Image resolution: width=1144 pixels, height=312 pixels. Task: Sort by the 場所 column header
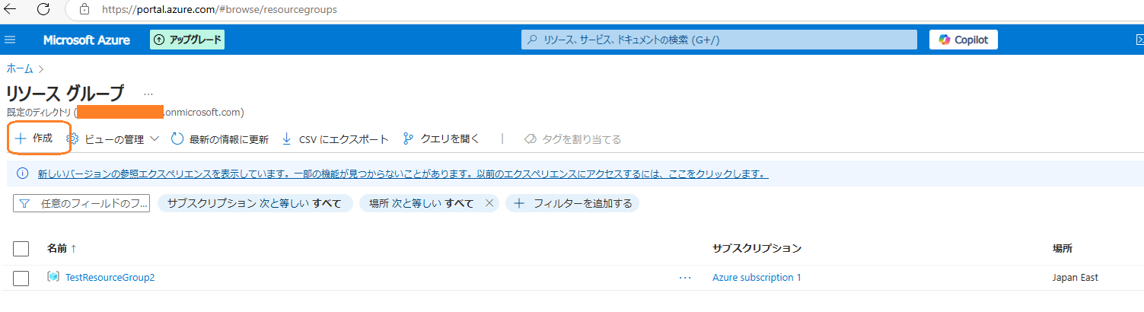click(1063, 249)
